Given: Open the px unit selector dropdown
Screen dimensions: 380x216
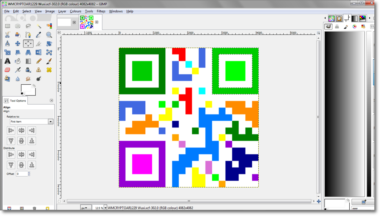Looking at the screenshot, I should point(85,208).
